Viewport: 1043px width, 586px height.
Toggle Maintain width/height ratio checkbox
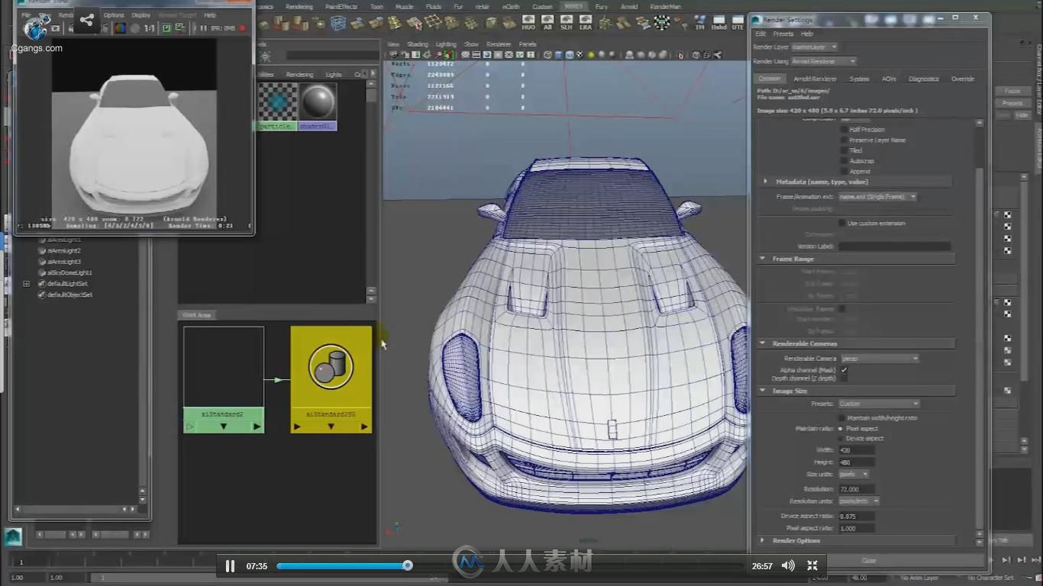coord(842,418)
